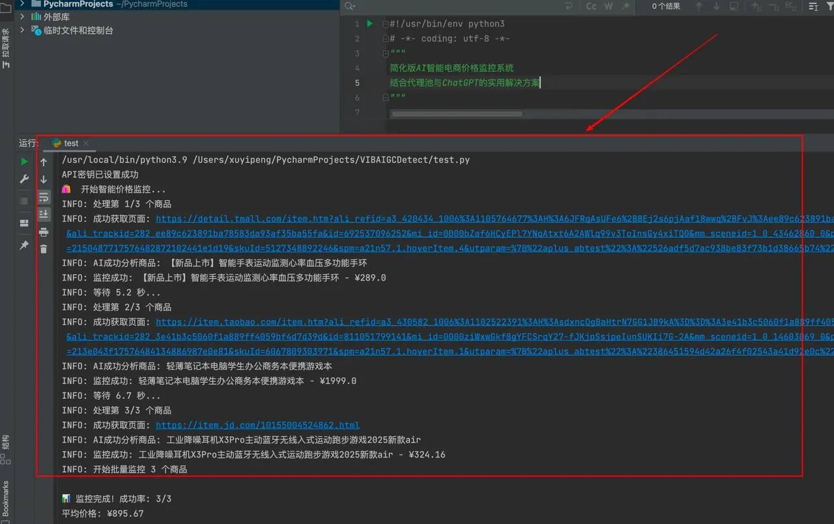Click the green rerun button in Run panel

[24, 161]
